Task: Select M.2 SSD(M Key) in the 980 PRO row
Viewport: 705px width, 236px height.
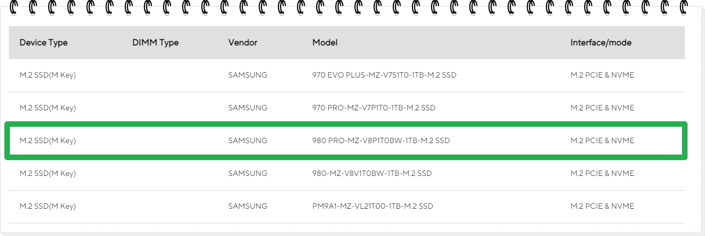Action: click(x=48, y=141)
